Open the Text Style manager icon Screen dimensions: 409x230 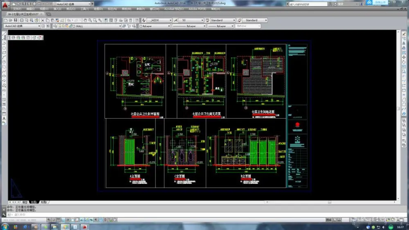(x=144, y=20)
